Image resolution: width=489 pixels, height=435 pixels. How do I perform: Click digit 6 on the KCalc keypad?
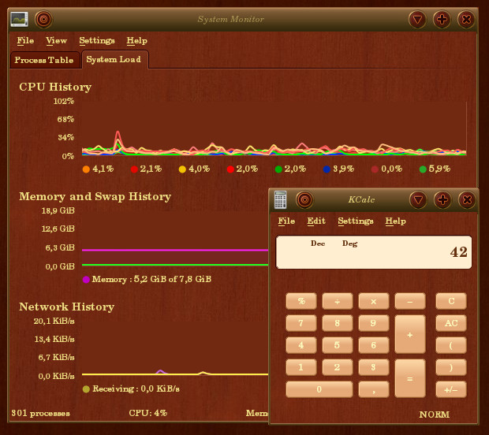[x=374, y=345]
